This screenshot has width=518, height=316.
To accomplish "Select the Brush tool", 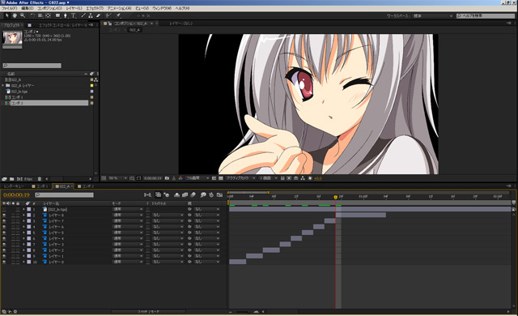I will (x=83, y=15).
